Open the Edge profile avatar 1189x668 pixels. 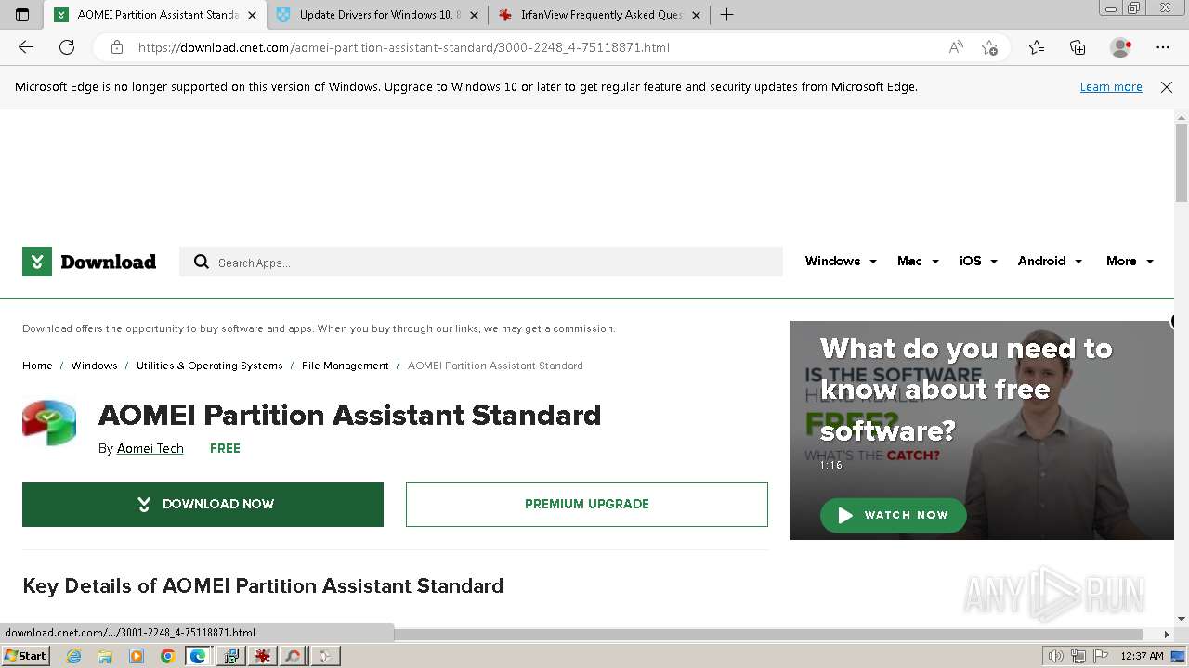click(x=1121, y=47)
